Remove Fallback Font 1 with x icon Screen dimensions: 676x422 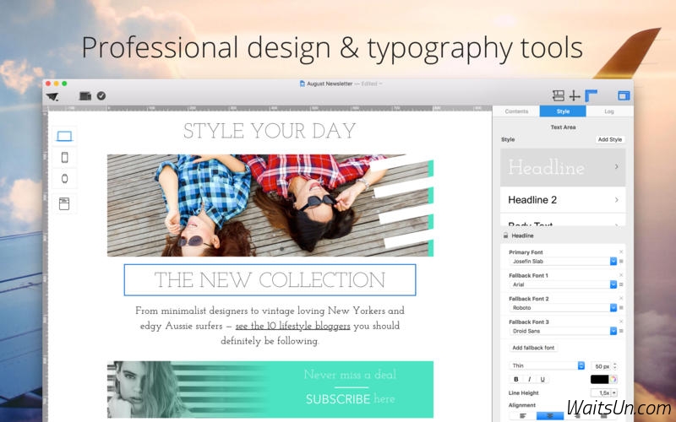pyautogui.click(x=621, y=275)
